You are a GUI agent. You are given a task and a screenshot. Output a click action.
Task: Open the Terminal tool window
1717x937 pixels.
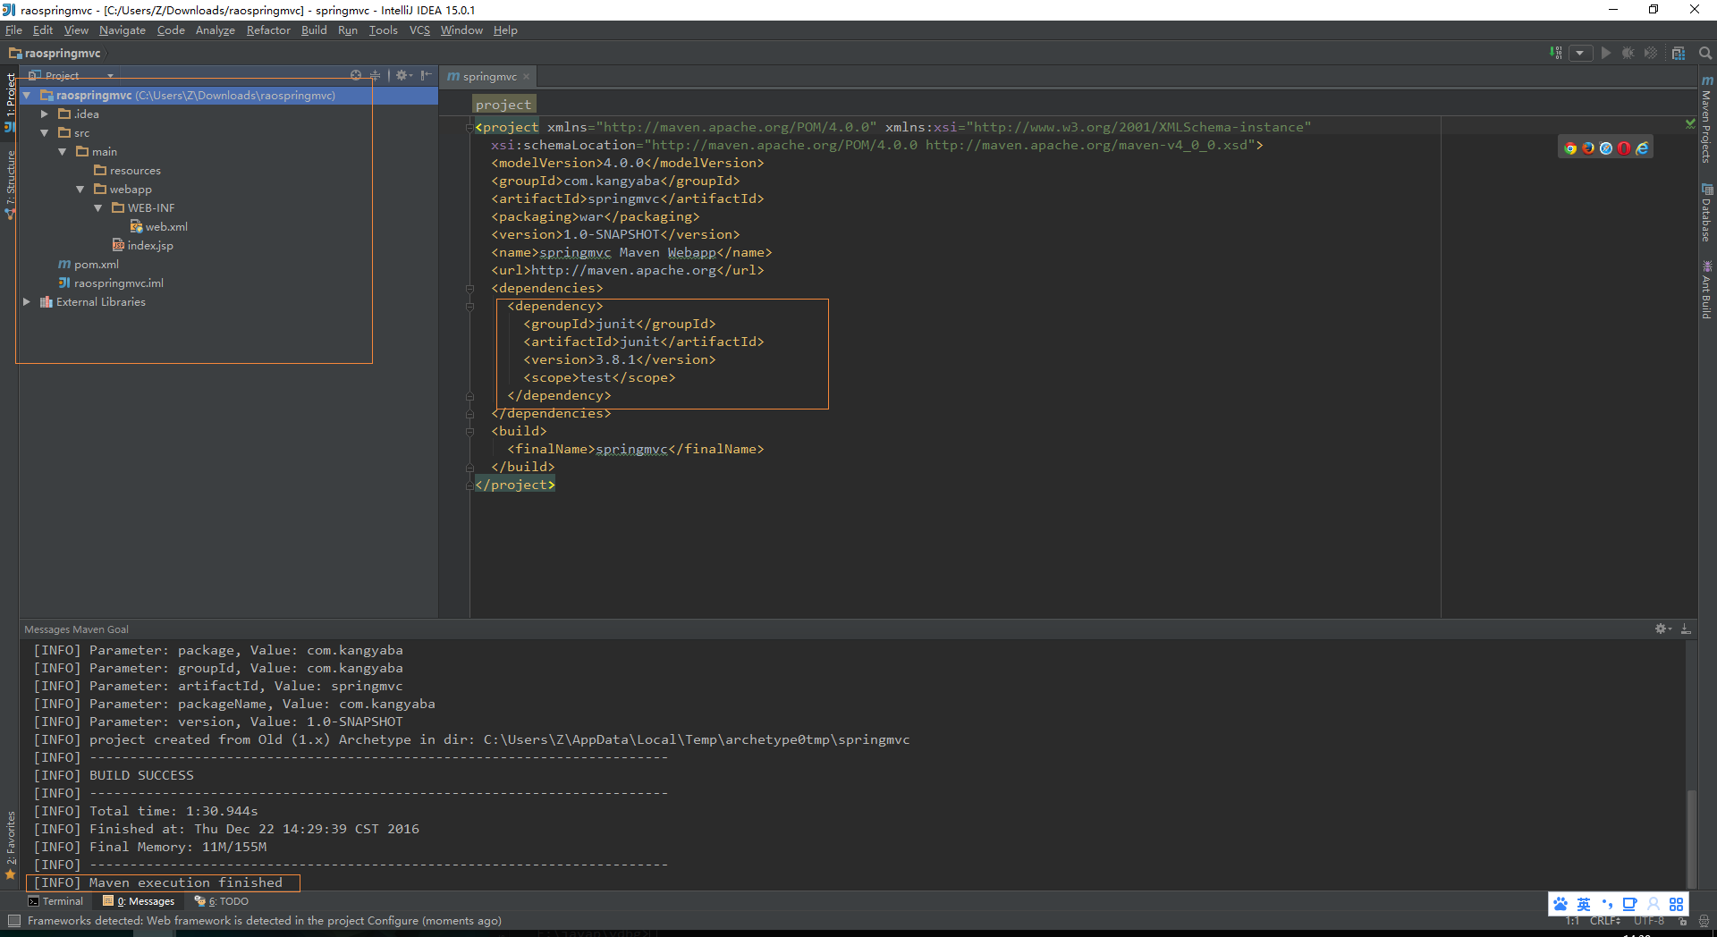(55, 901)
